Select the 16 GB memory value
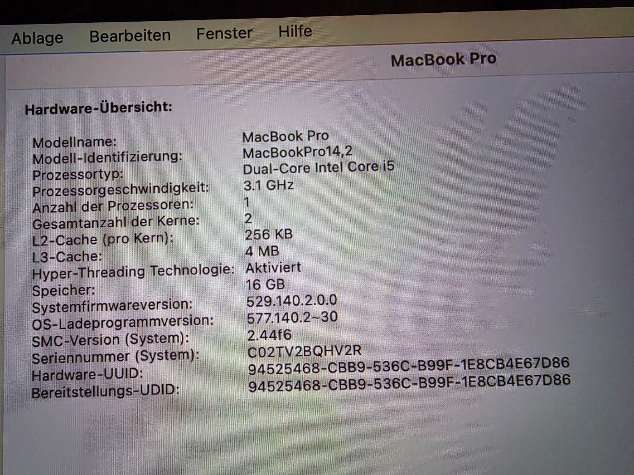Image resolution: width=634 pixels, height=475 pixels. click(x=266, y=284)
